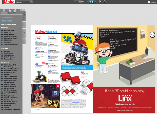Open TABLE OF CONTENTS entry
This screenshot has height=114, width=157.
point(9,24)
